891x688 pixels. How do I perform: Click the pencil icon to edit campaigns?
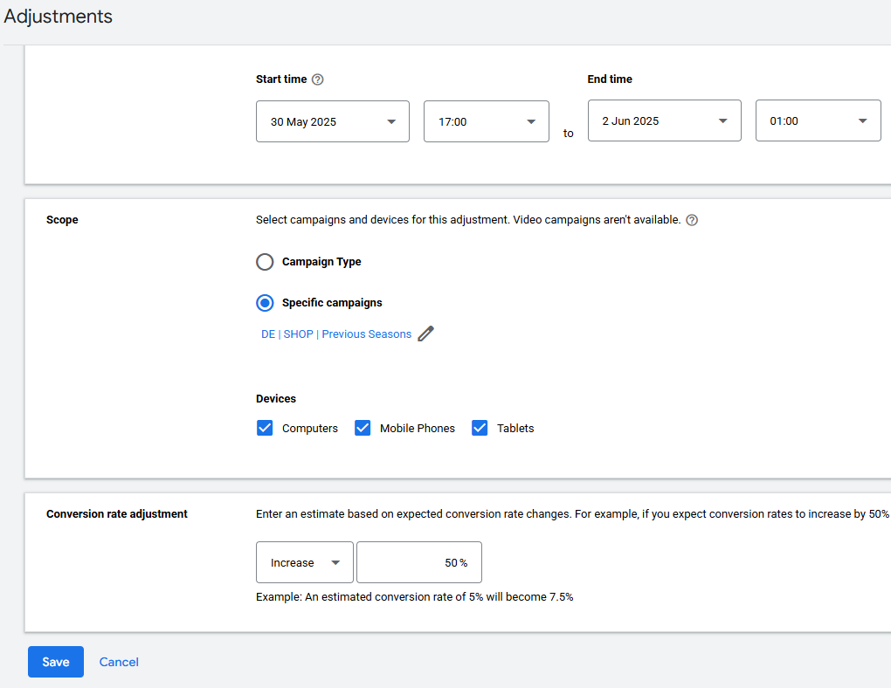(x=425, y=334)
